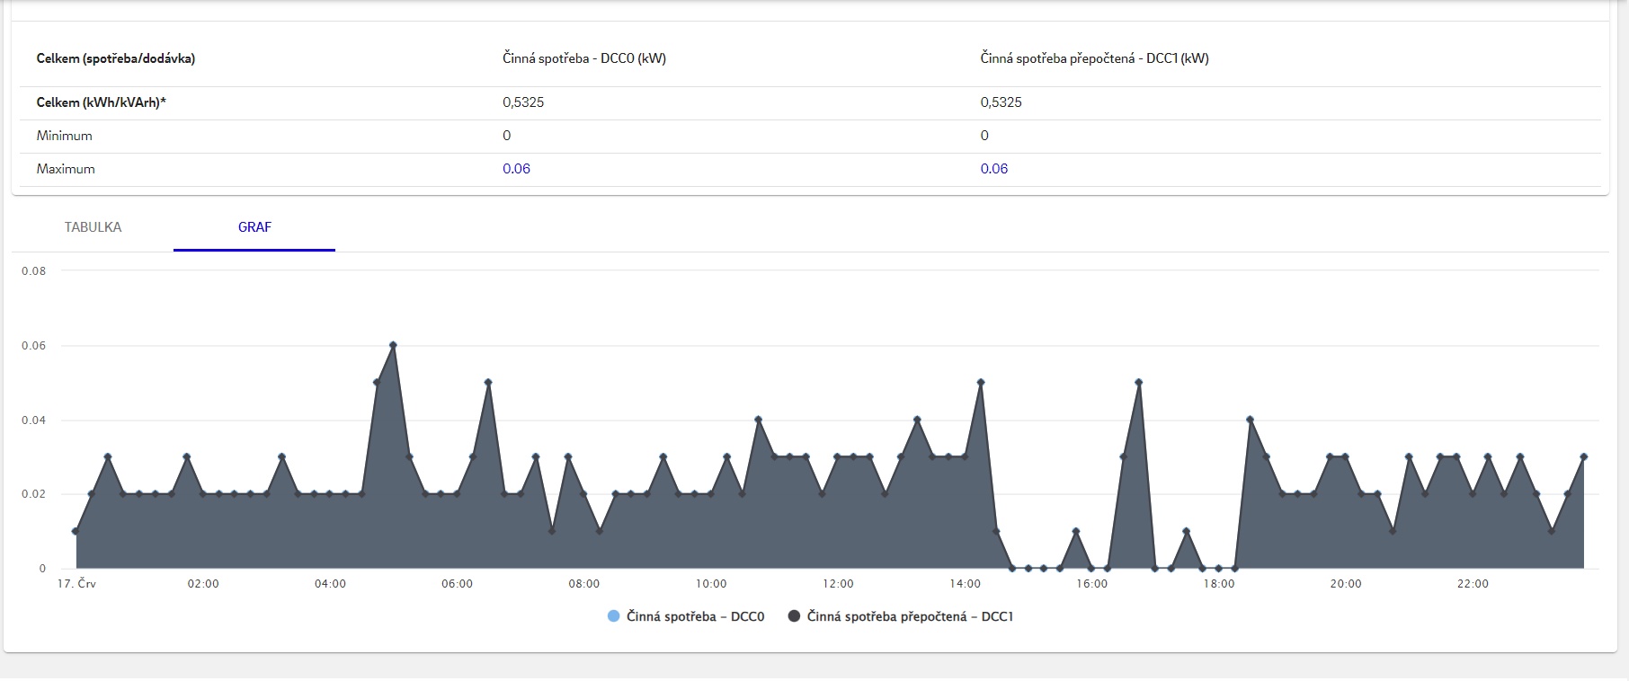Click the 0.02 y-axis label
Screen dimensions: 1629x681
[x=34, y=494]
